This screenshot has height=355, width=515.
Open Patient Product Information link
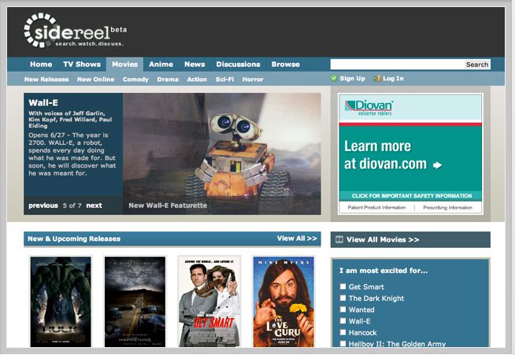pos(376,208)
